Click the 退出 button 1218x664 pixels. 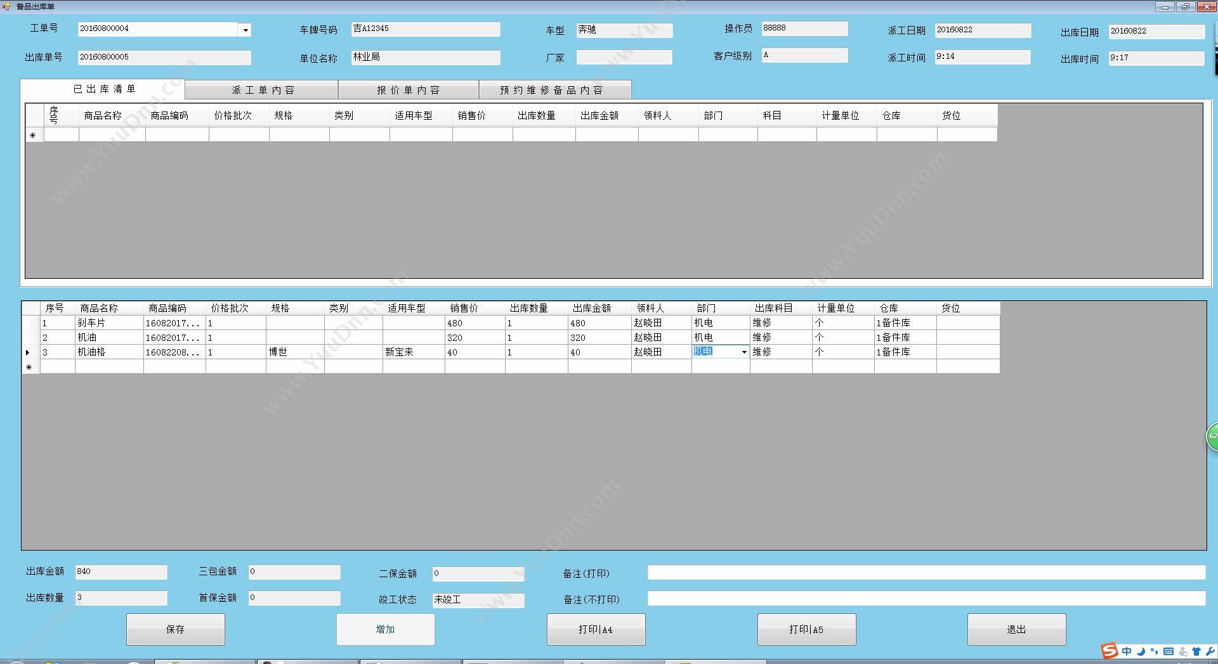click(1017, 629)
